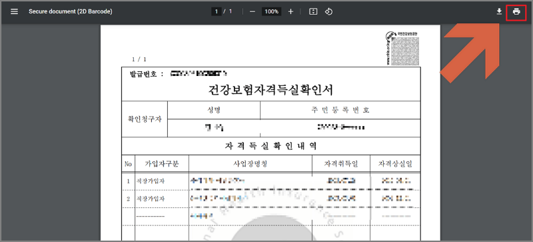This screenshot has width=533, height=242.
Task: Open the sidebar hamburger menu
Action: click(14, 11)
